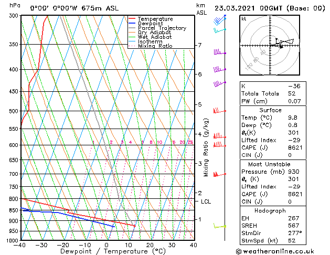Click the Parcel Trajectory legend entry

click(157, 28)
